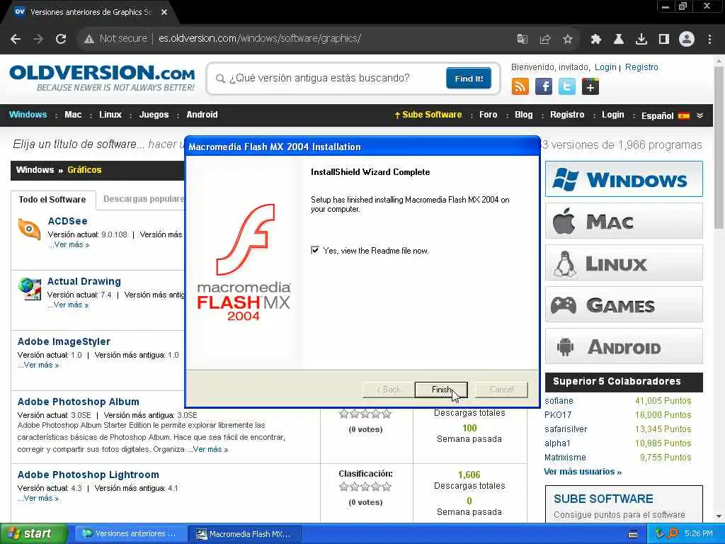The image size is (725, 544).
Task: Open the Foro nav link
Action: (489, 115)
